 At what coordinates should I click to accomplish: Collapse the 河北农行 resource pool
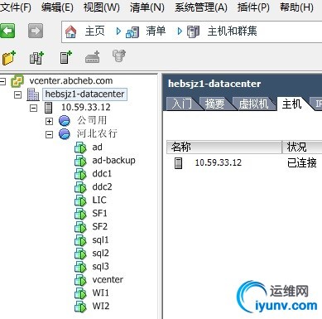point(49,134)
